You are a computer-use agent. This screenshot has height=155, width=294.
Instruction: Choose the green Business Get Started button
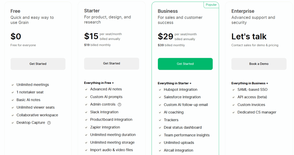pos(185,64)
